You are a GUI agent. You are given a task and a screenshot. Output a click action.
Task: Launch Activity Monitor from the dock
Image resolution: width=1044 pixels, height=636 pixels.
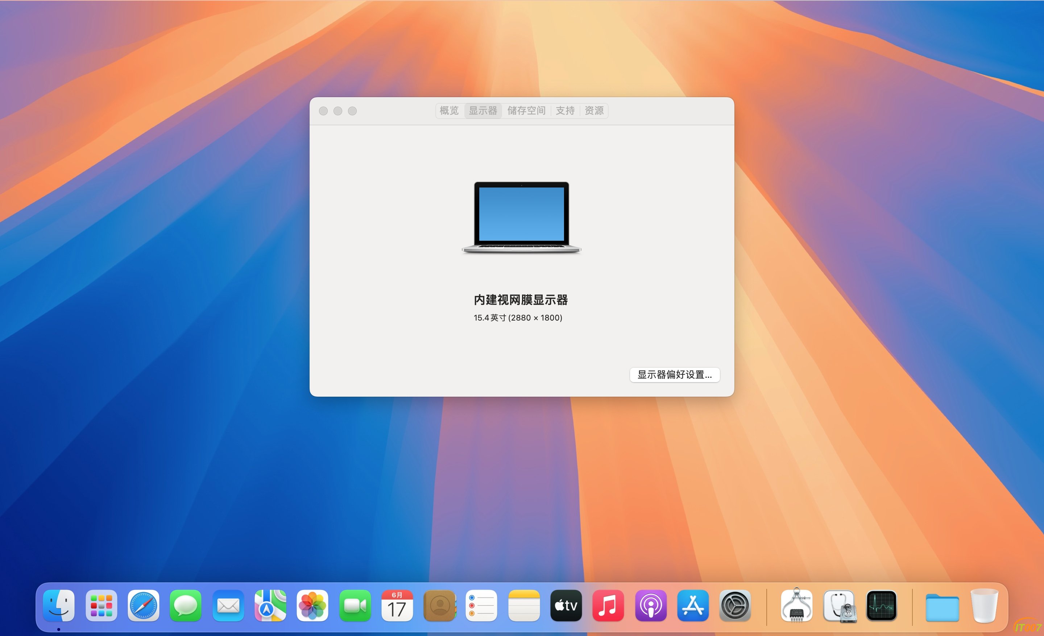pos(882,606)
